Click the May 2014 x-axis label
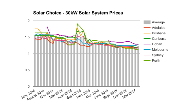Image resolution: width=173 pixels, height=107 pixels. [28, 94]
